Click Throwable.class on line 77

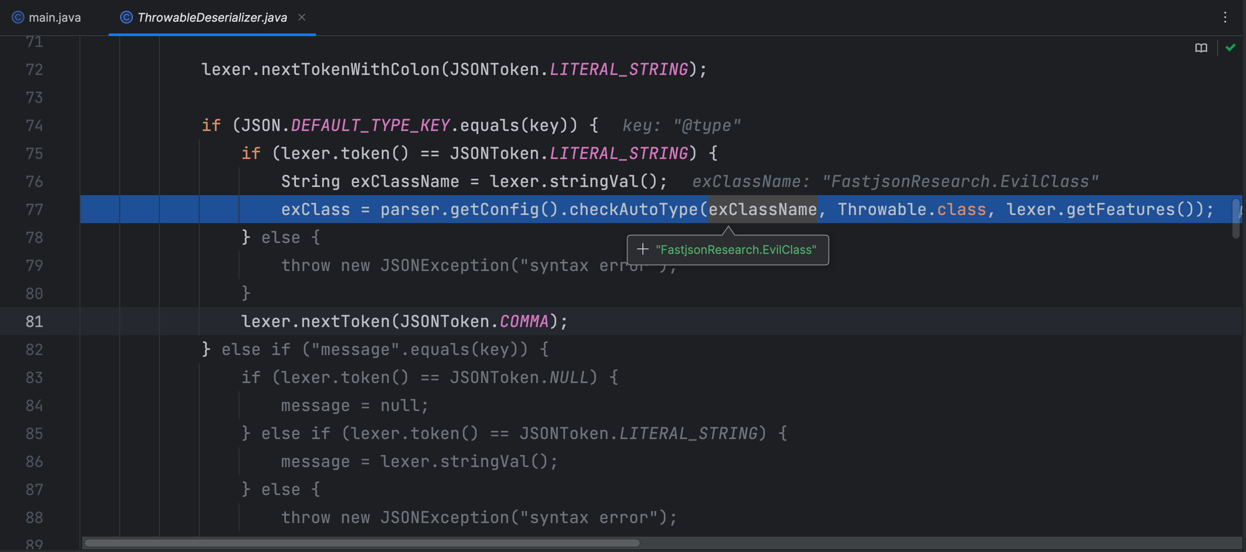912,210
